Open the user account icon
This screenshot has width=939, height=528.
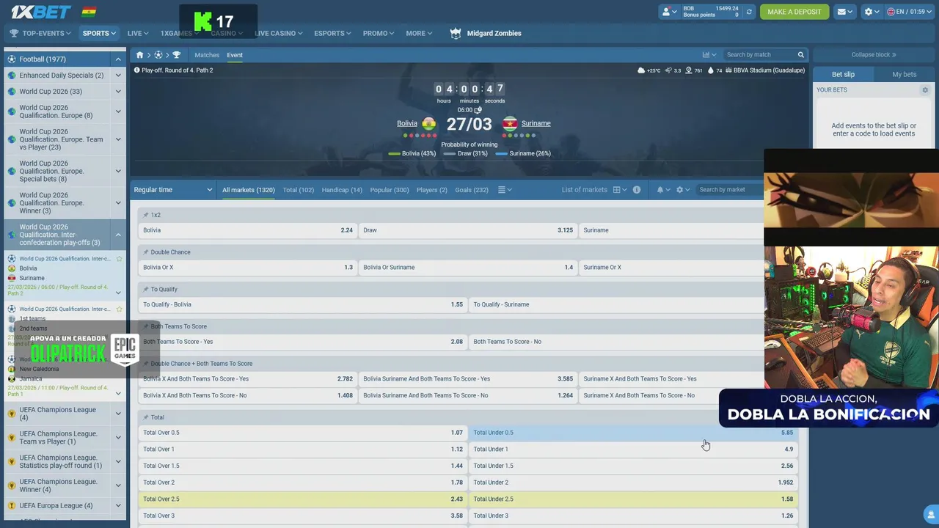point(668,12)
